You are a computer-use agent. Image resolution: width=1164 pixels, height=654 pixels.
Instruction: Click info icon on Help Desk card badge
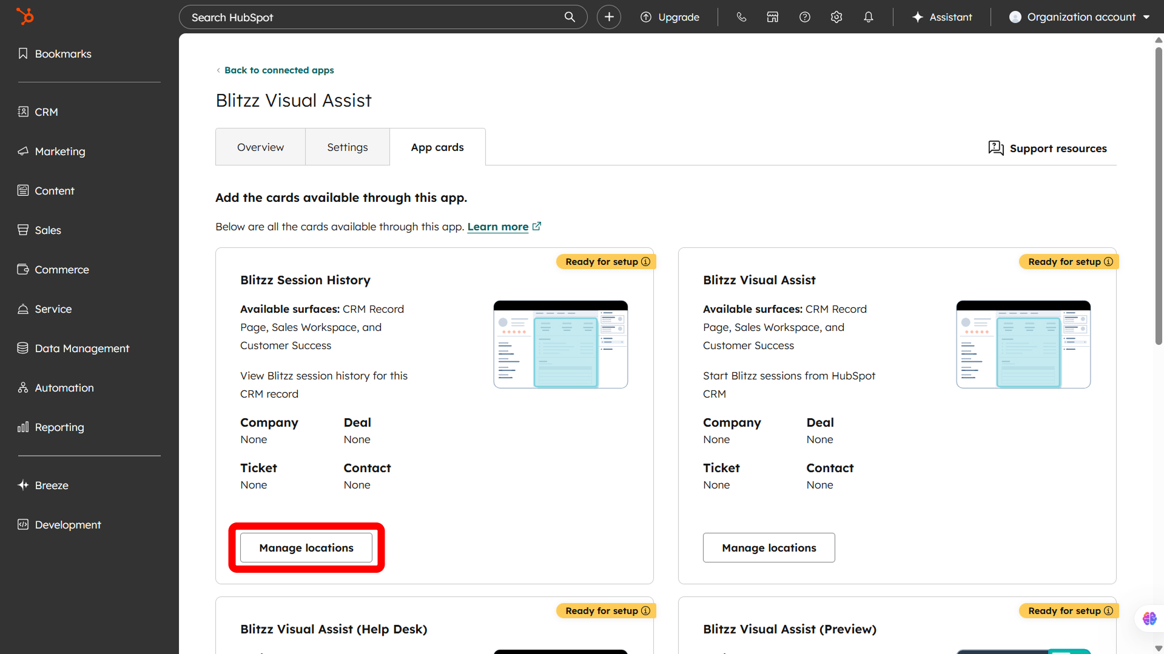pos(646,611)
